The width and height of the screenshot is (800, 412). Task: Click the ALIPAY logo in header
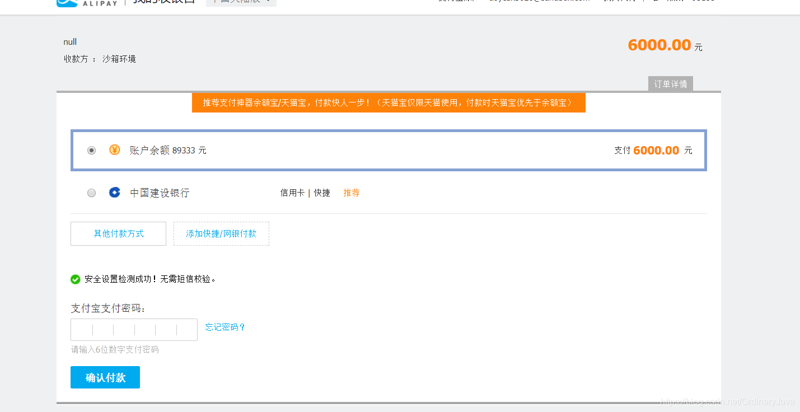(x=88, y=3)
